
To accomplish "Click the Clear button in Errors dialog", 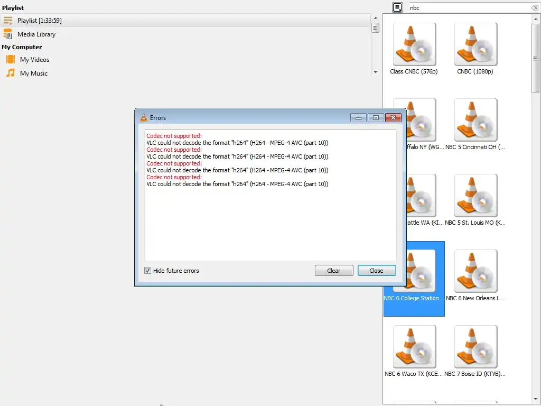I will pyautogui.click(x=334, y=271).
